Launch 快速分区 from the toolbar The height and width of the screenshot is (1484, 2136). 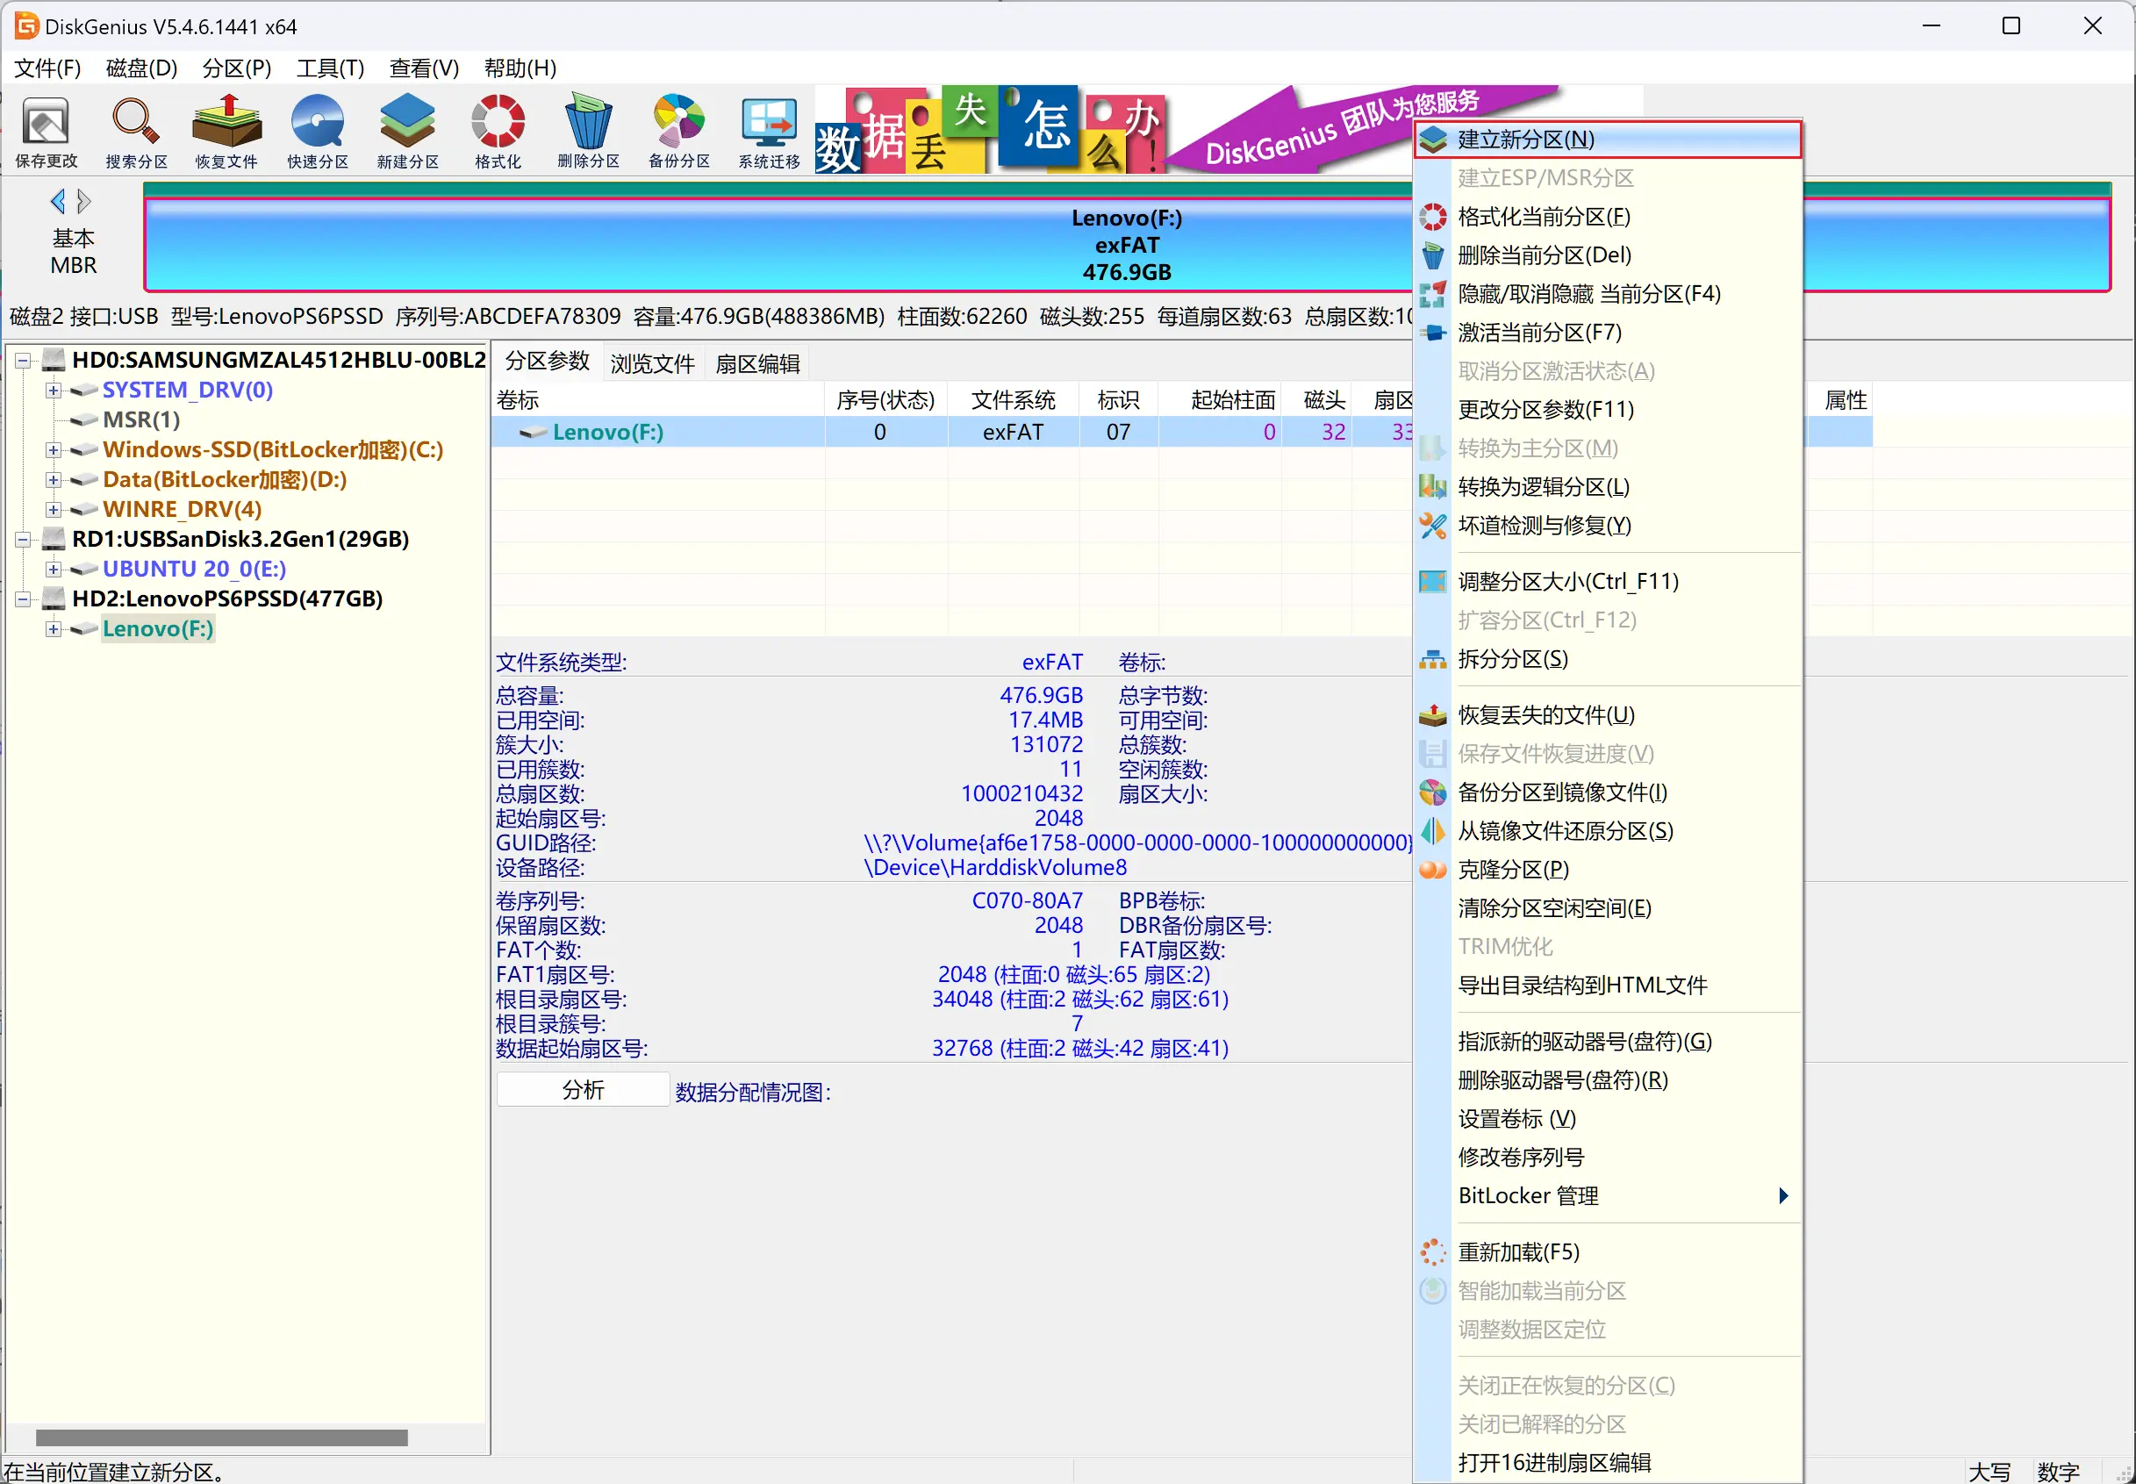[317, 132]
